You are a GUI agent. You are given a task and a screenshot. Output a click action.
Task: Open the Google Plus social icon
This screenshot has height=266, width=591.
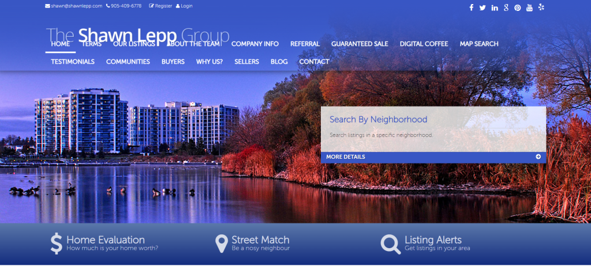pos(506,7)
